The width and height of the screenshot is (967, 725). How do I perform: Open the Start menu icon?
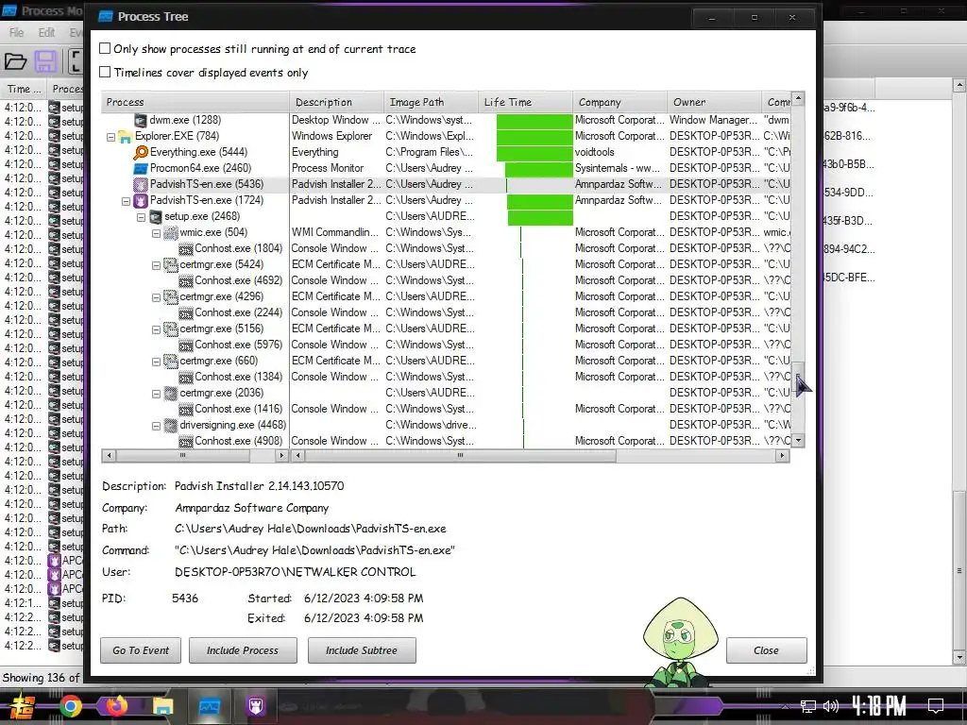22,706
